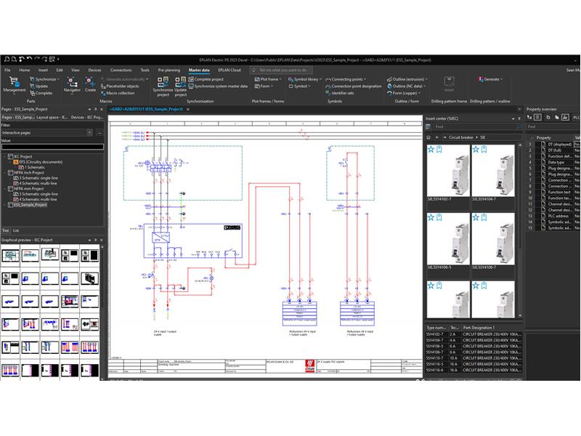Toggle Insert center view mode button
The image size is (581, 436).
pos(428,126)
